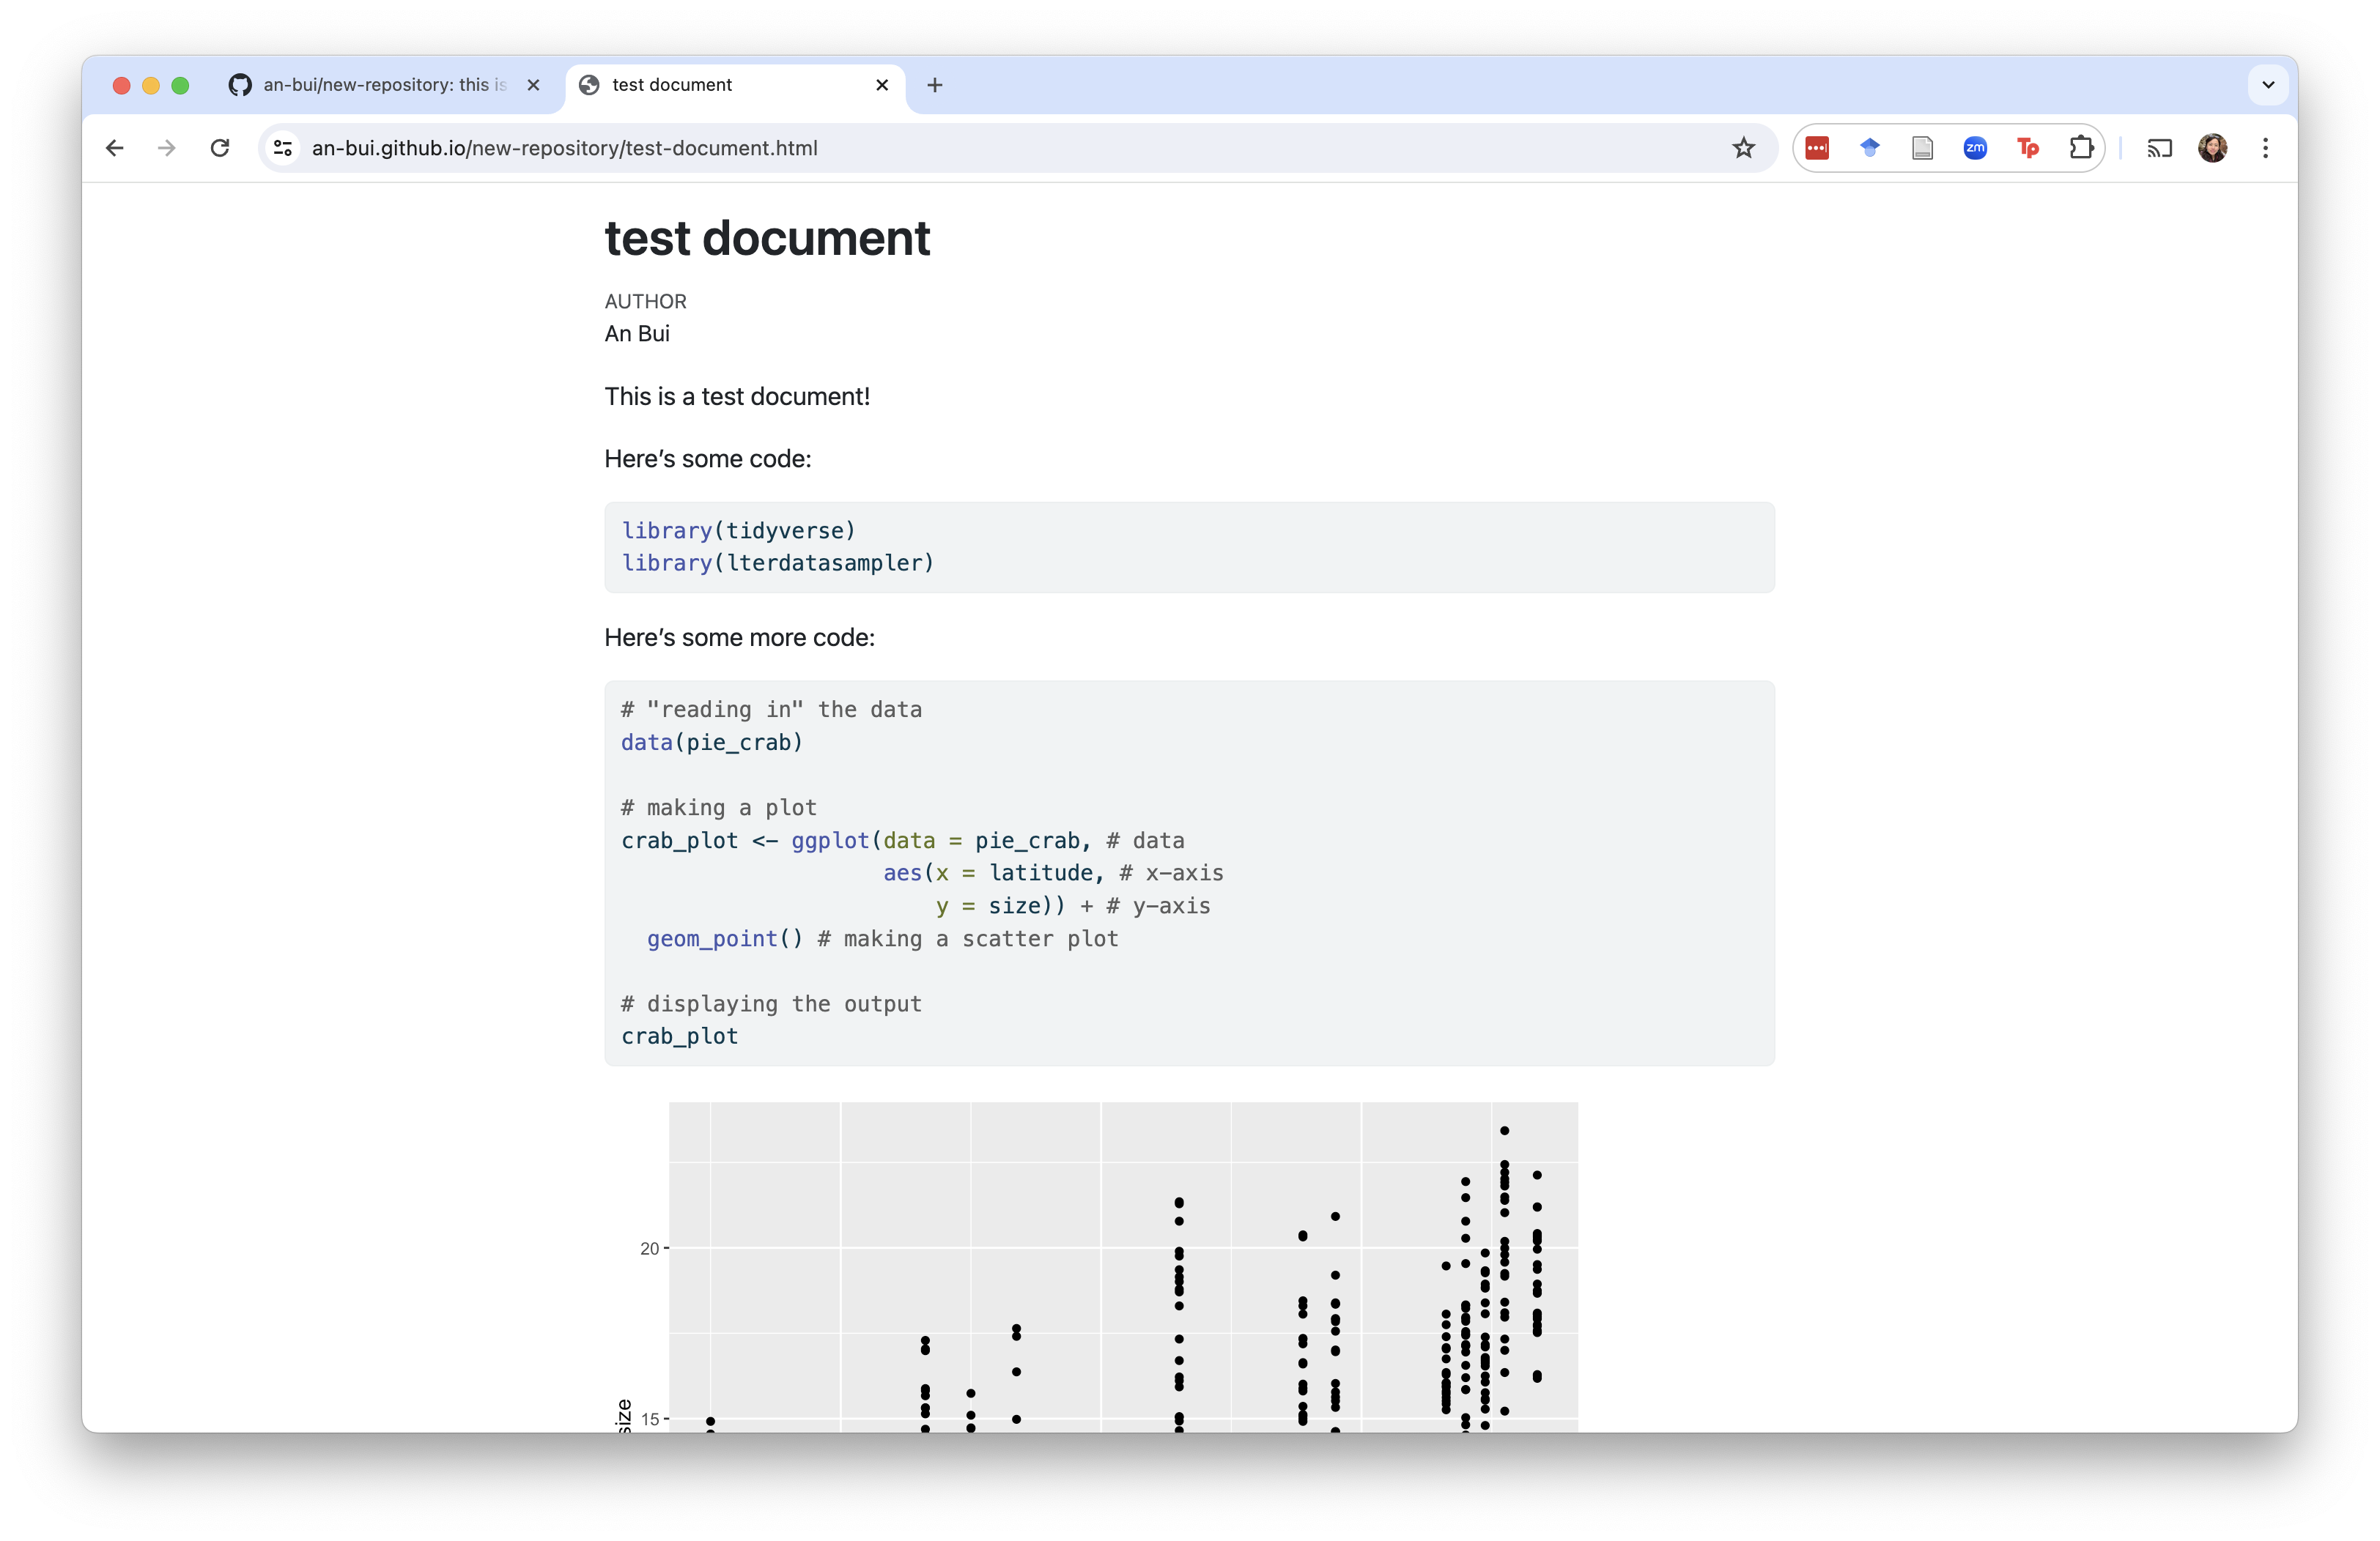2380x1541 pixels.
Task: Close the test document tab
Action: point(881,85)
